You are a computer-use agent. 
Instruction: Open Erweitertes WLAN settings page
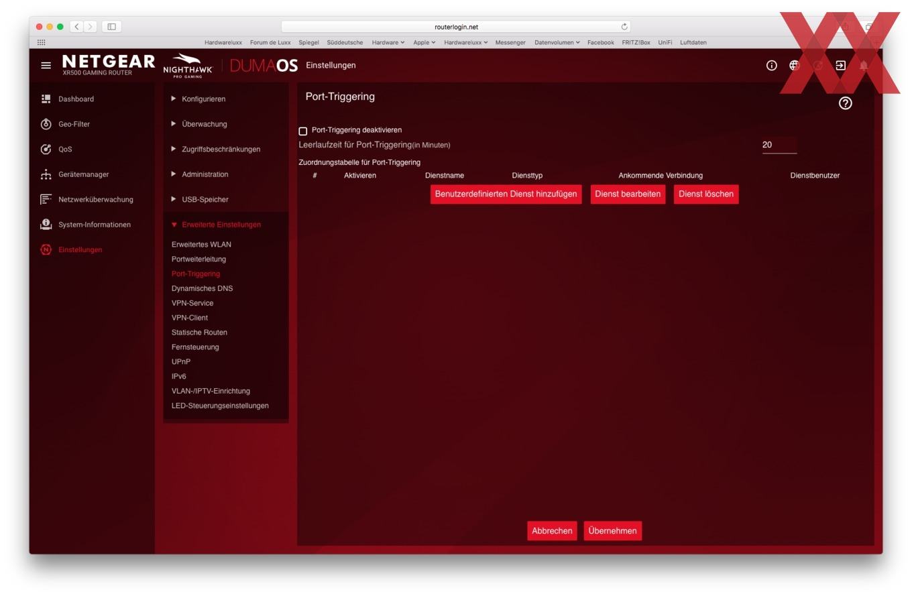click(201, 244)
